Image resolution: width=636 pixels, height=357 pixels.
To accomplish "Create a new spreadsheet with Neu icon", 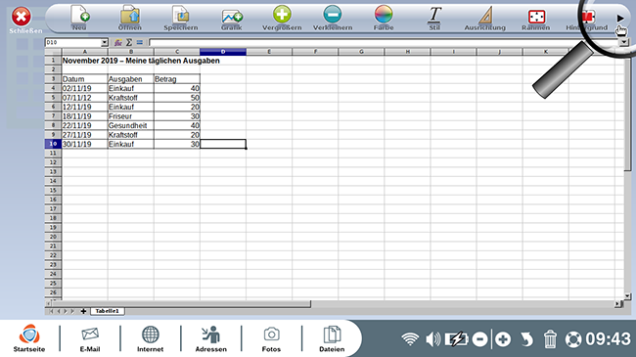I will (x=79, y=18).
